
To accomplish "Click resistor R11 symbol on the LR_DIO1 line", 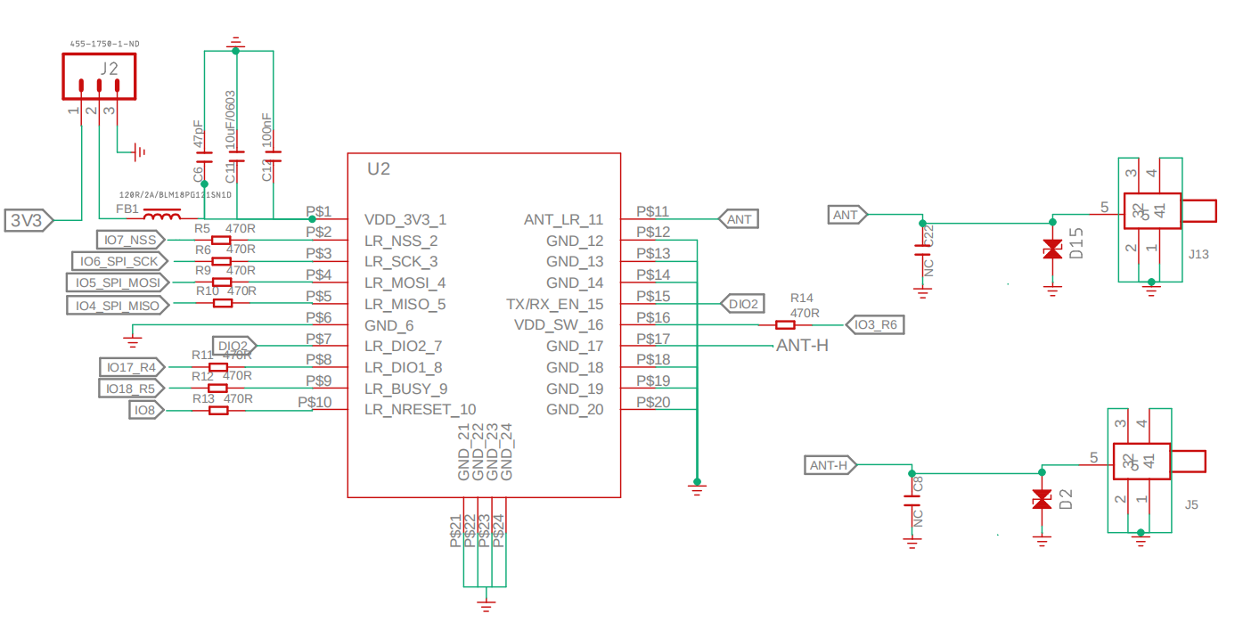I will click(219, 367).
